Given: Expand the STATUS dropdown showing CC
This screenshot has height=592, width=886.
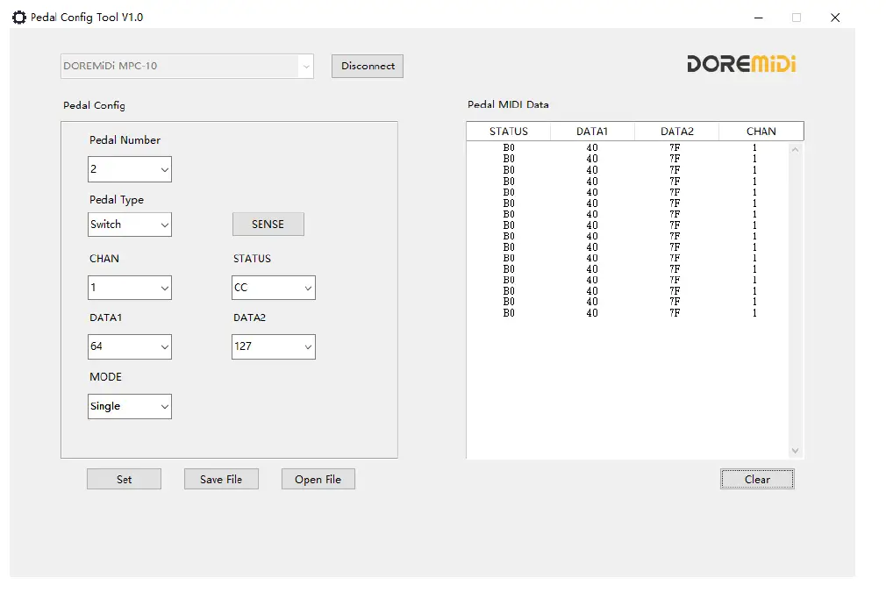Looking at the screenshot, I should pos(274,288).
